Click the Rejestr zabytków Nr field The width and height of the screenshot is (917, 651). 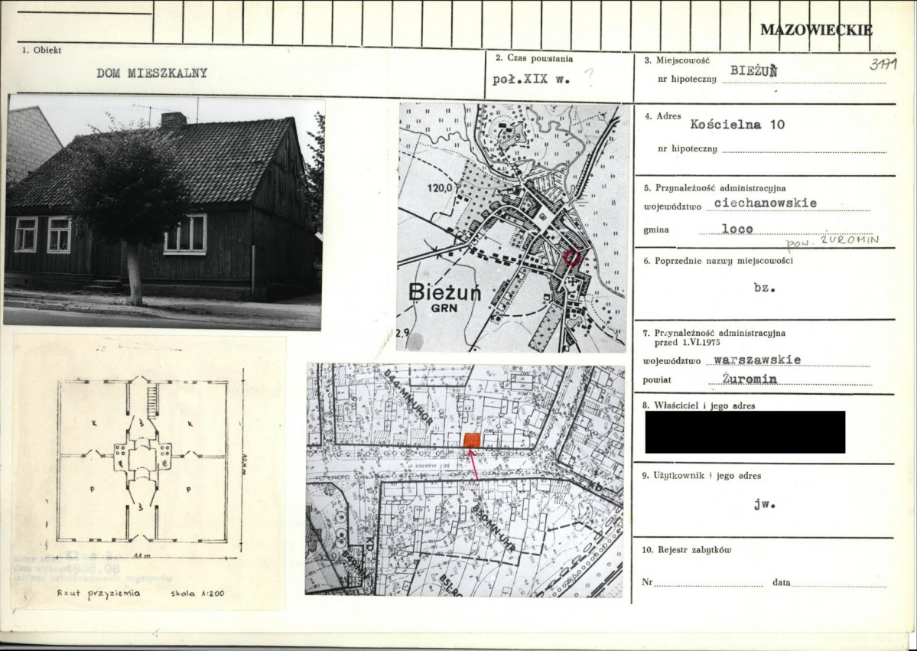click(708, 582)
